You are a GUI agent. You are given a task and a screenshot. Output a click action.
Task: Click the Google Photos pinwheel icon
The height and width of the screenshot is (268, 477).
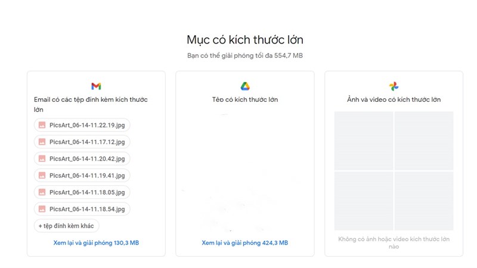coord(394,86)
